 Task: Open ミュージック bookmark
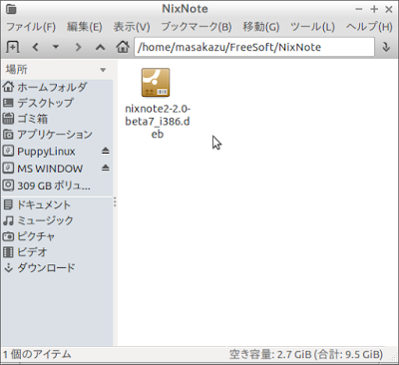pos(57,220)
